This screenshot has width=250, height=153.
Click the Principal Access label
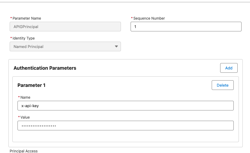coord(24,151)
